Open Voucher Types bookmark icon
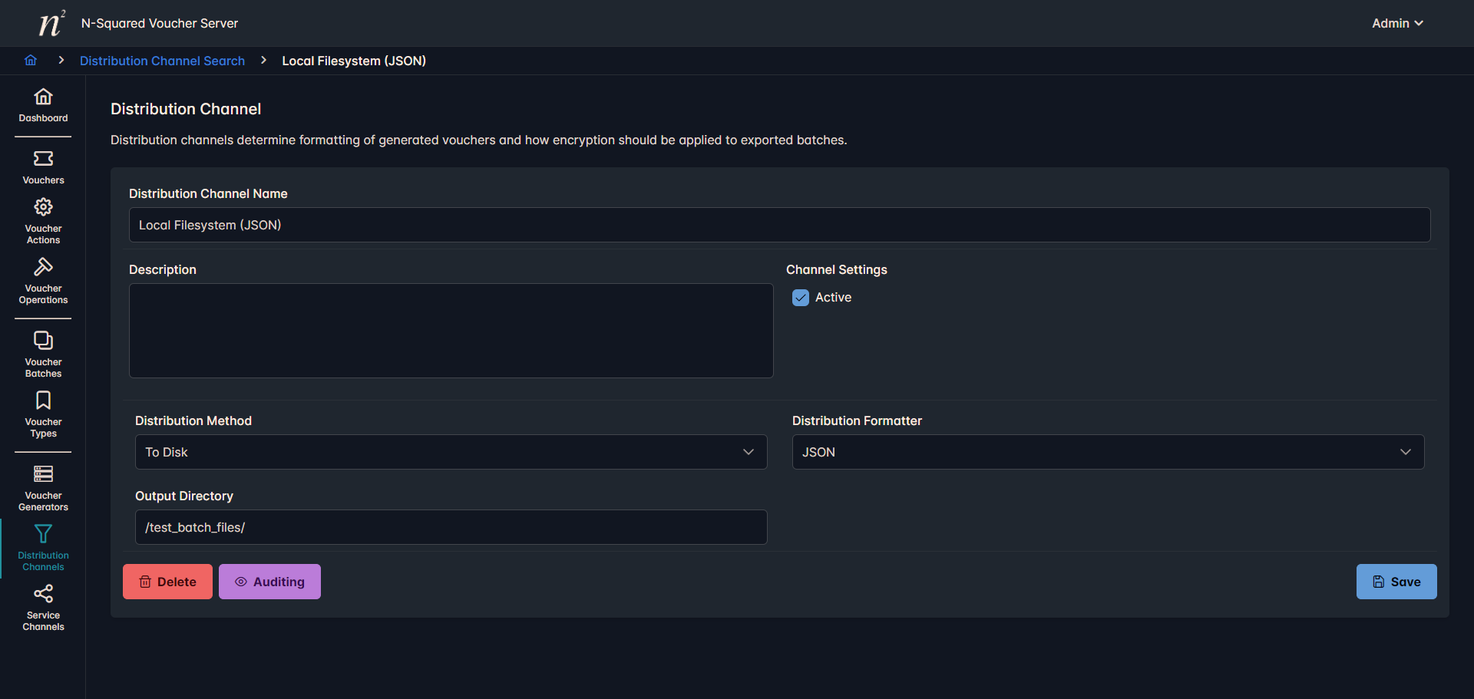 tap(43, 401)
